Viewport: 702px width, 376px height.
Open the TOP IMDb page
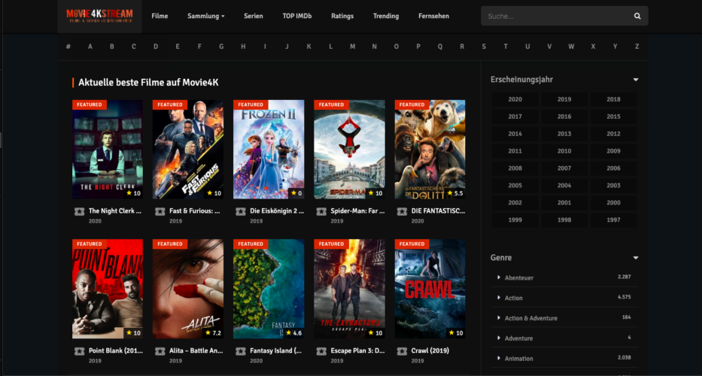pos(297,16)
